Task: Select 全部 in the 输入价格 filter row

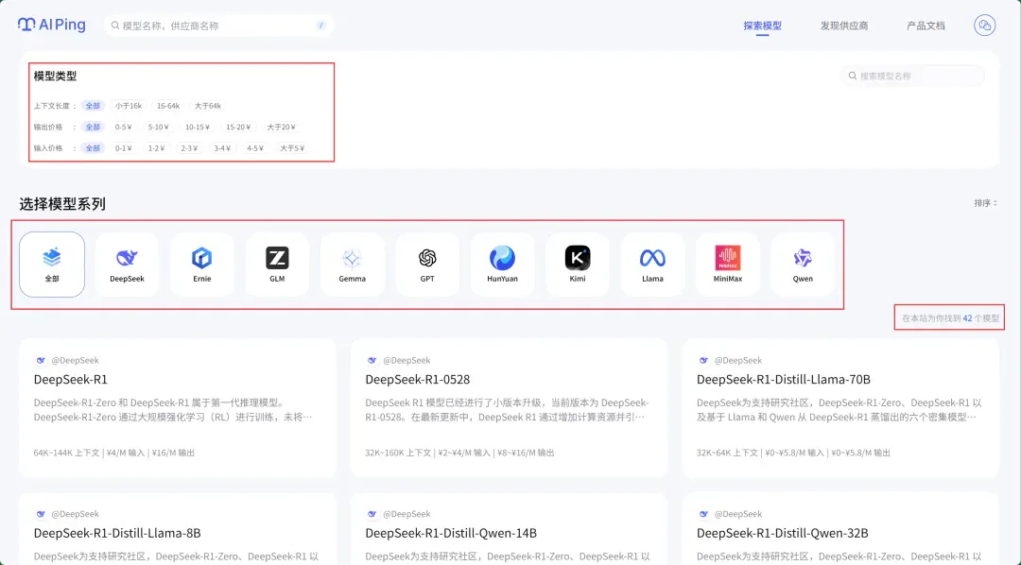Action: click(93, 148)
